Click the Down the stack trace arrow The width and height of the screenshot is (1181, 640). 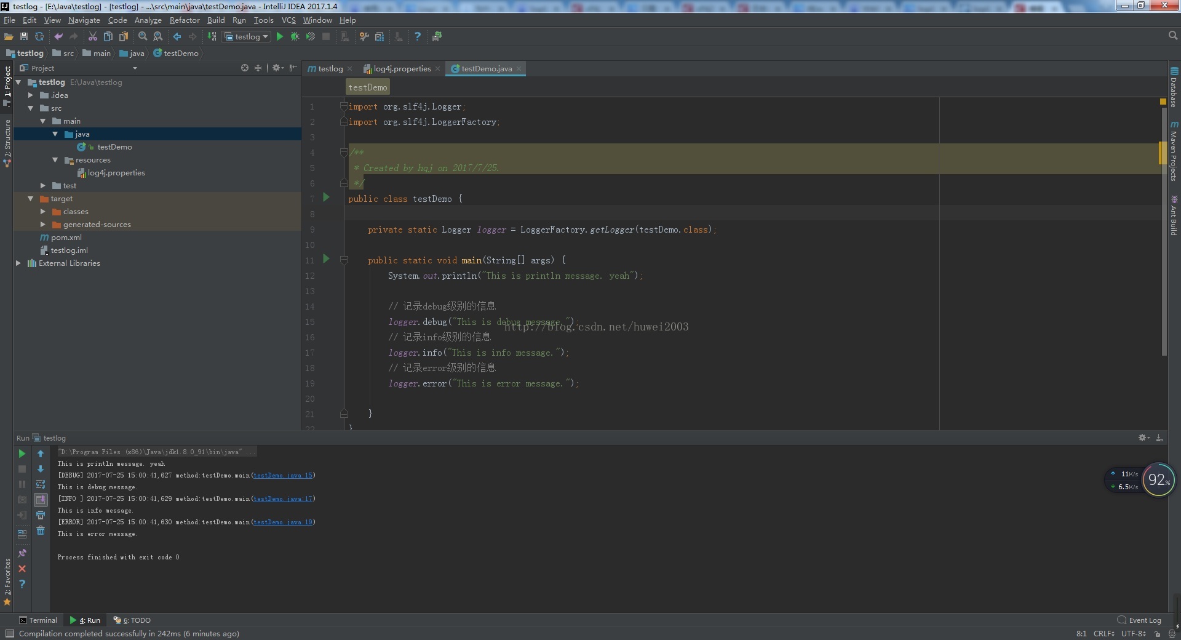(41, 469)
